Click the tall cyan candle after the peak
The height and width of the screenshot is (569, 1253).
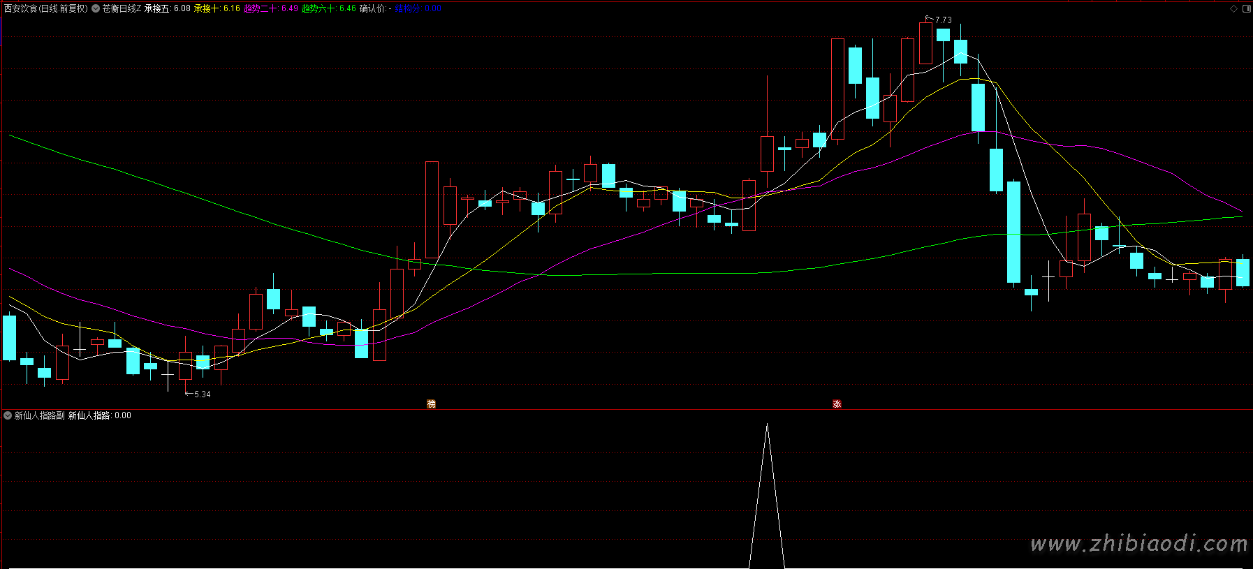(x=1013, y=232)
